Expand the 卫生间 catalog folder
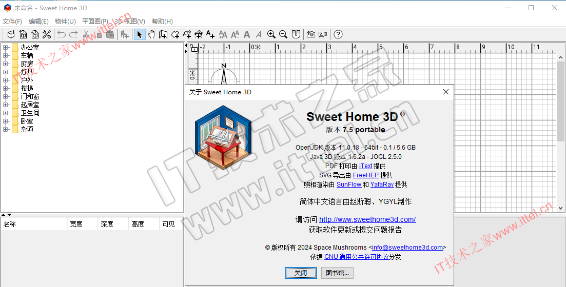Image resolution: width=566 pixels, height=287 pixels. pyautogui.click(x=6, y=113)
